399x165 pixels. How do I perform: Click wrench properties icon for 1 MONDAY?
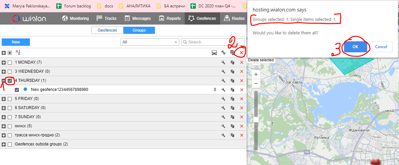223,62
